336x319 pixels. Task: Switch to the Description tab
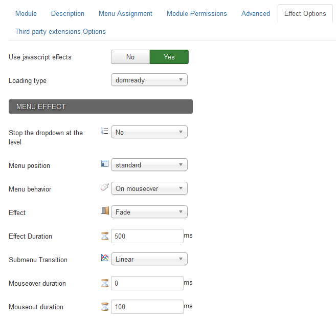click(68, 13)
